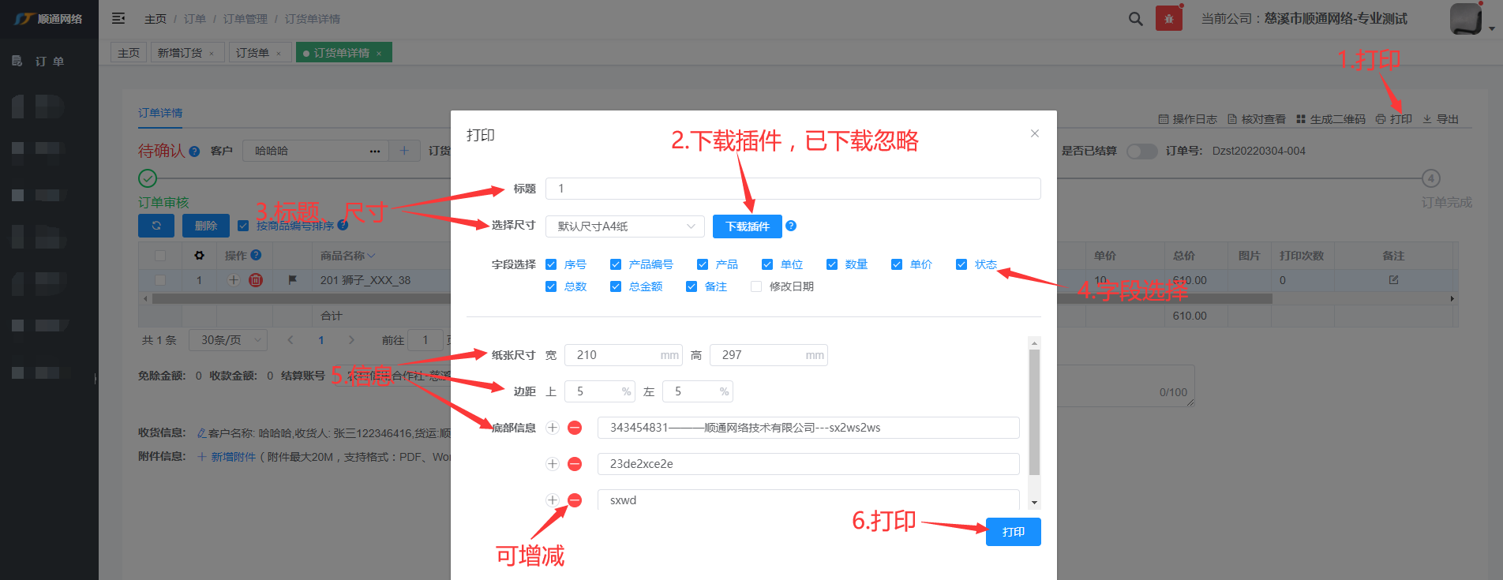
Task: Click the 下载插件 button
Action: pyautogui.click(x=747, y=226)
